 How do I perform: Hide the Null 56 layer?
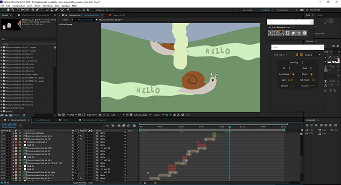(x=2, y=157)
